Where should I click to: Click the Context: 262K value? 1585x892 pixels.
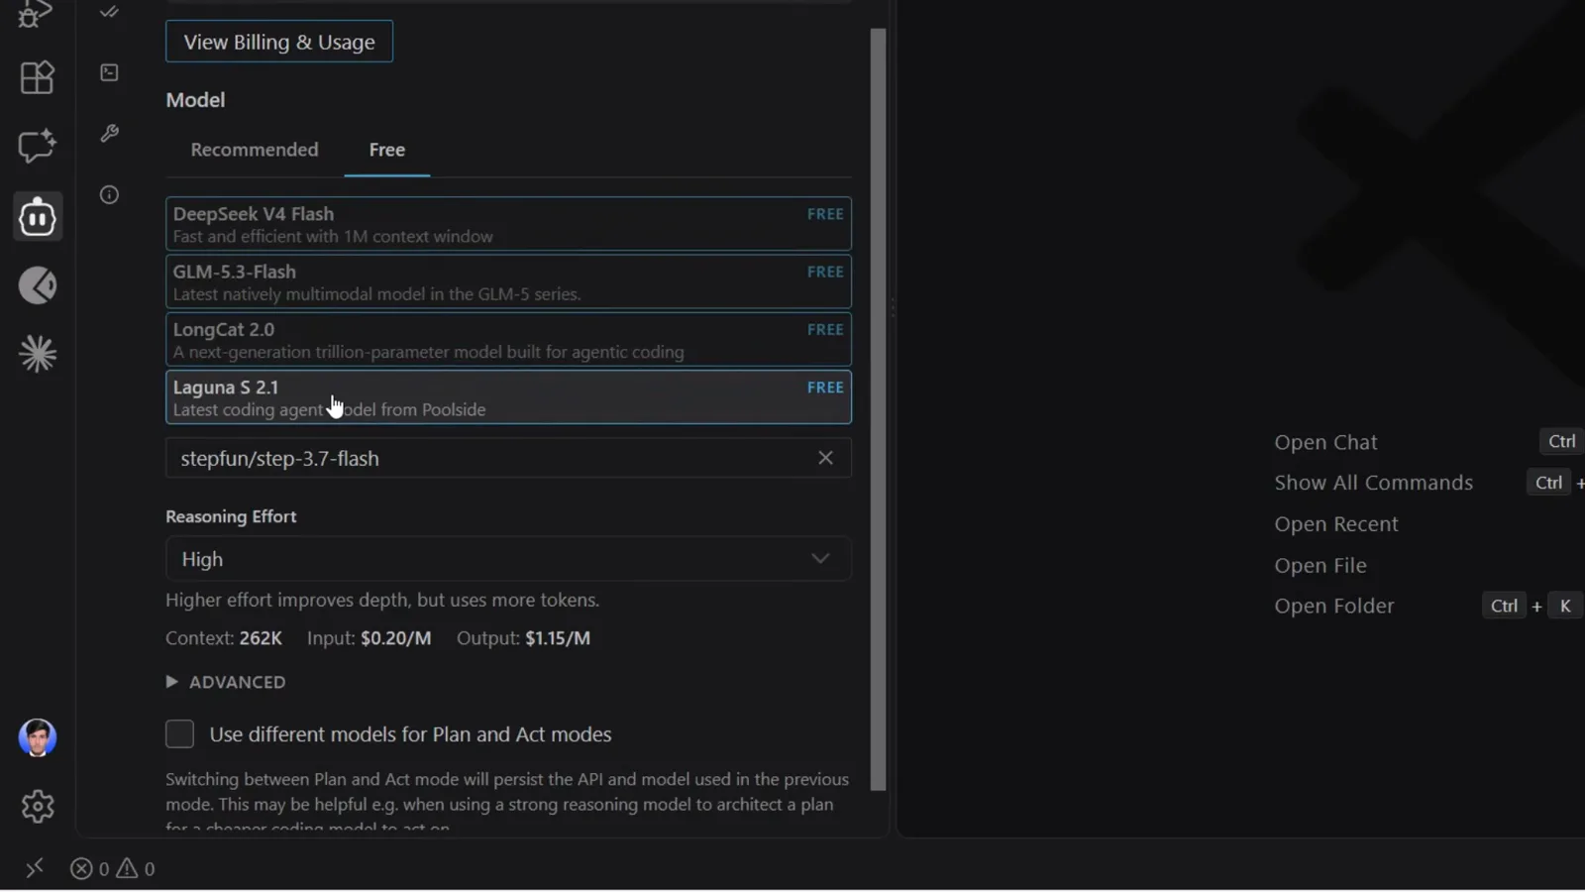pos(224,638)
